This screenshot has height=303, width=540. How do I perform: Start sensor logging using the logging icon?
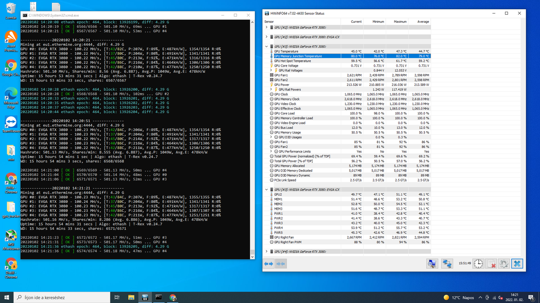click(491, 263)
